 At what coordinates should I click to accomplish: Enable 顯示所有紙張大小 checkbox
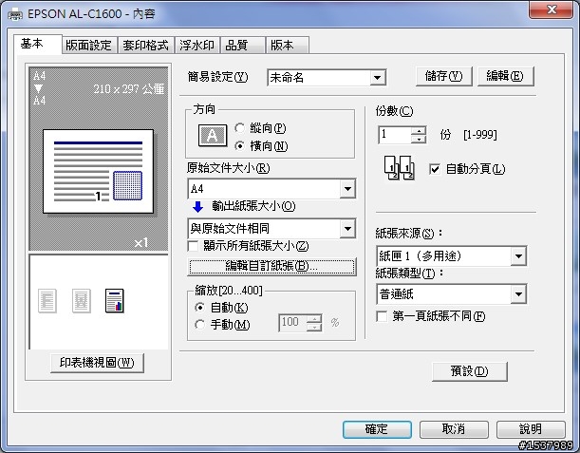pos(193,246)
